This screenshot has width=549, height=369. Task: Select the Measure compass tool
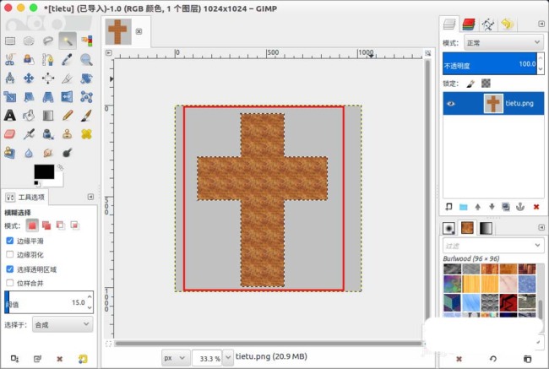[x=10, y=78]
